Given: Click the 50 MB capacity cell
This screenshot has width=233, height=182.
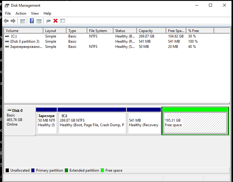Looking at the screenshot, I should tap(144, 47).
